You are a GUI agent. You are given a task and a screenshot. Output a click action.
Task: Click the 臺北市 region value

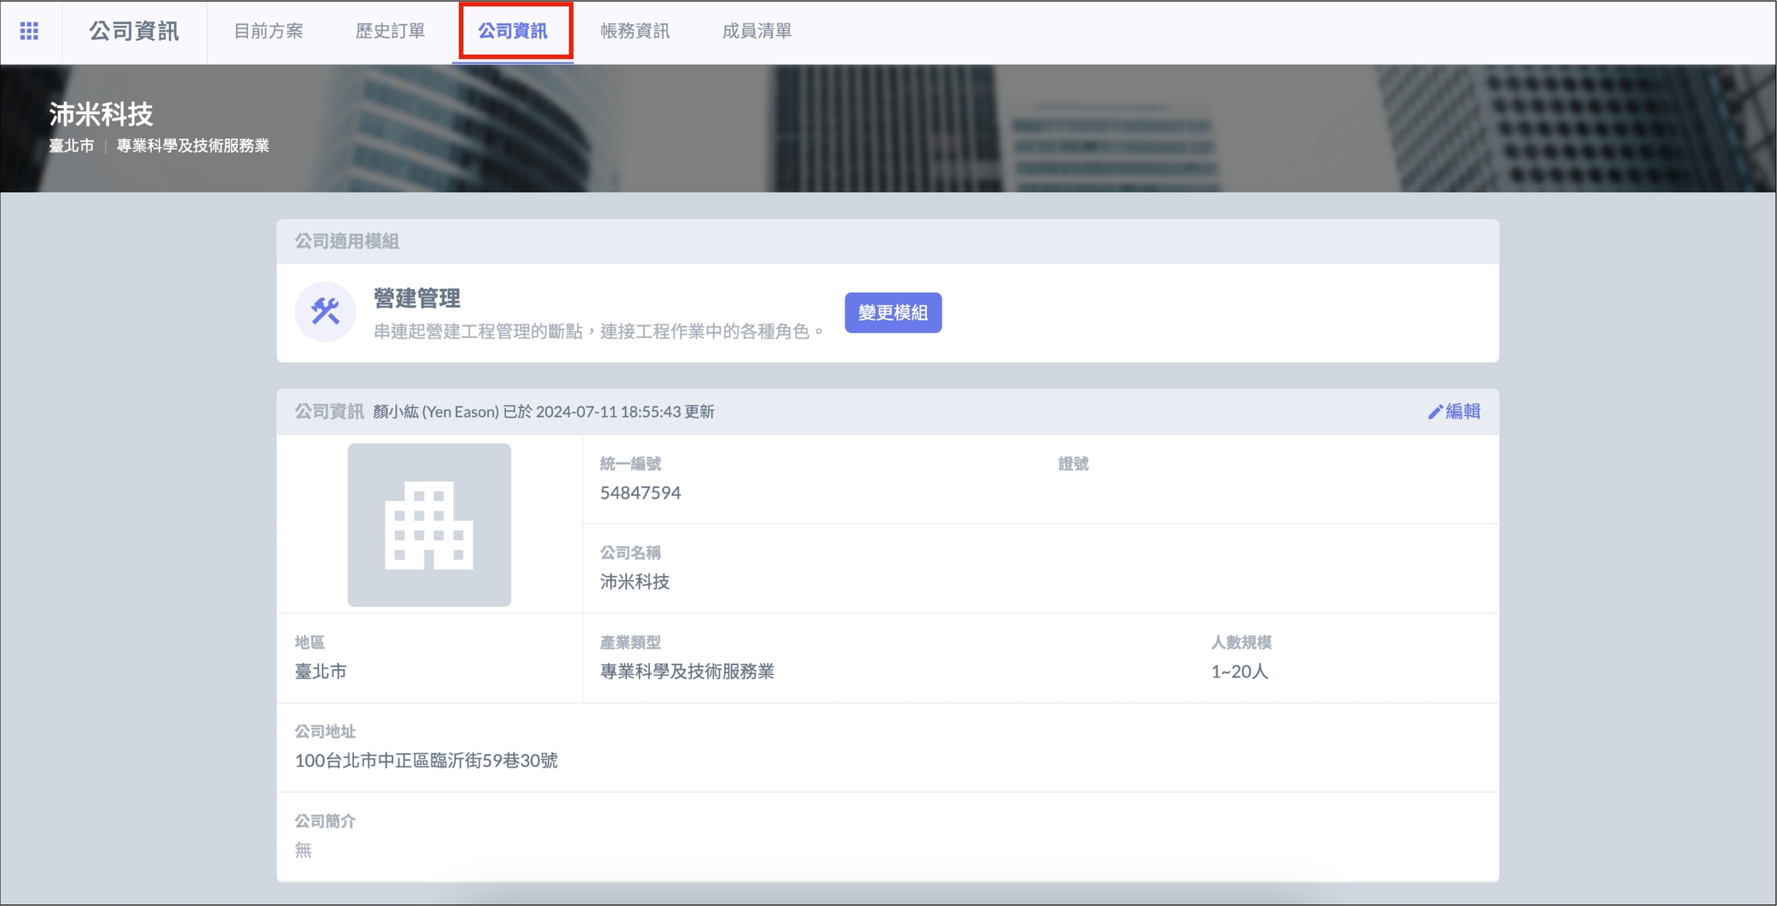click(321, 671)
